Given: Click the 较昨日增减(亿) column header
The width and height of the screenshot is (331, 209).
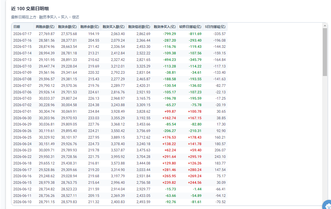Looking at the screenshot, I should pyautogui.click(x=190, y=27).
